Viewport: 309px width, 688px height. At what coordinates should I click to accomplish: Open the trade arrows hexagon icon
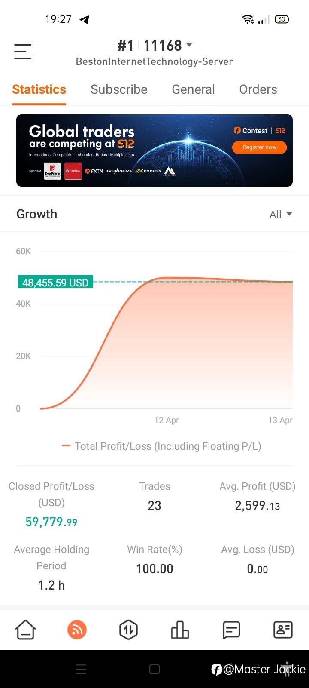pyautogui.click(x=128, y=630)
